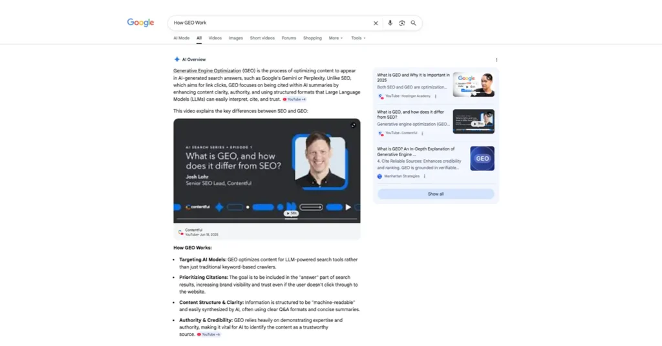Open AI Overview options menu
The image size is (662, 346).
click(x=496, y=60)
